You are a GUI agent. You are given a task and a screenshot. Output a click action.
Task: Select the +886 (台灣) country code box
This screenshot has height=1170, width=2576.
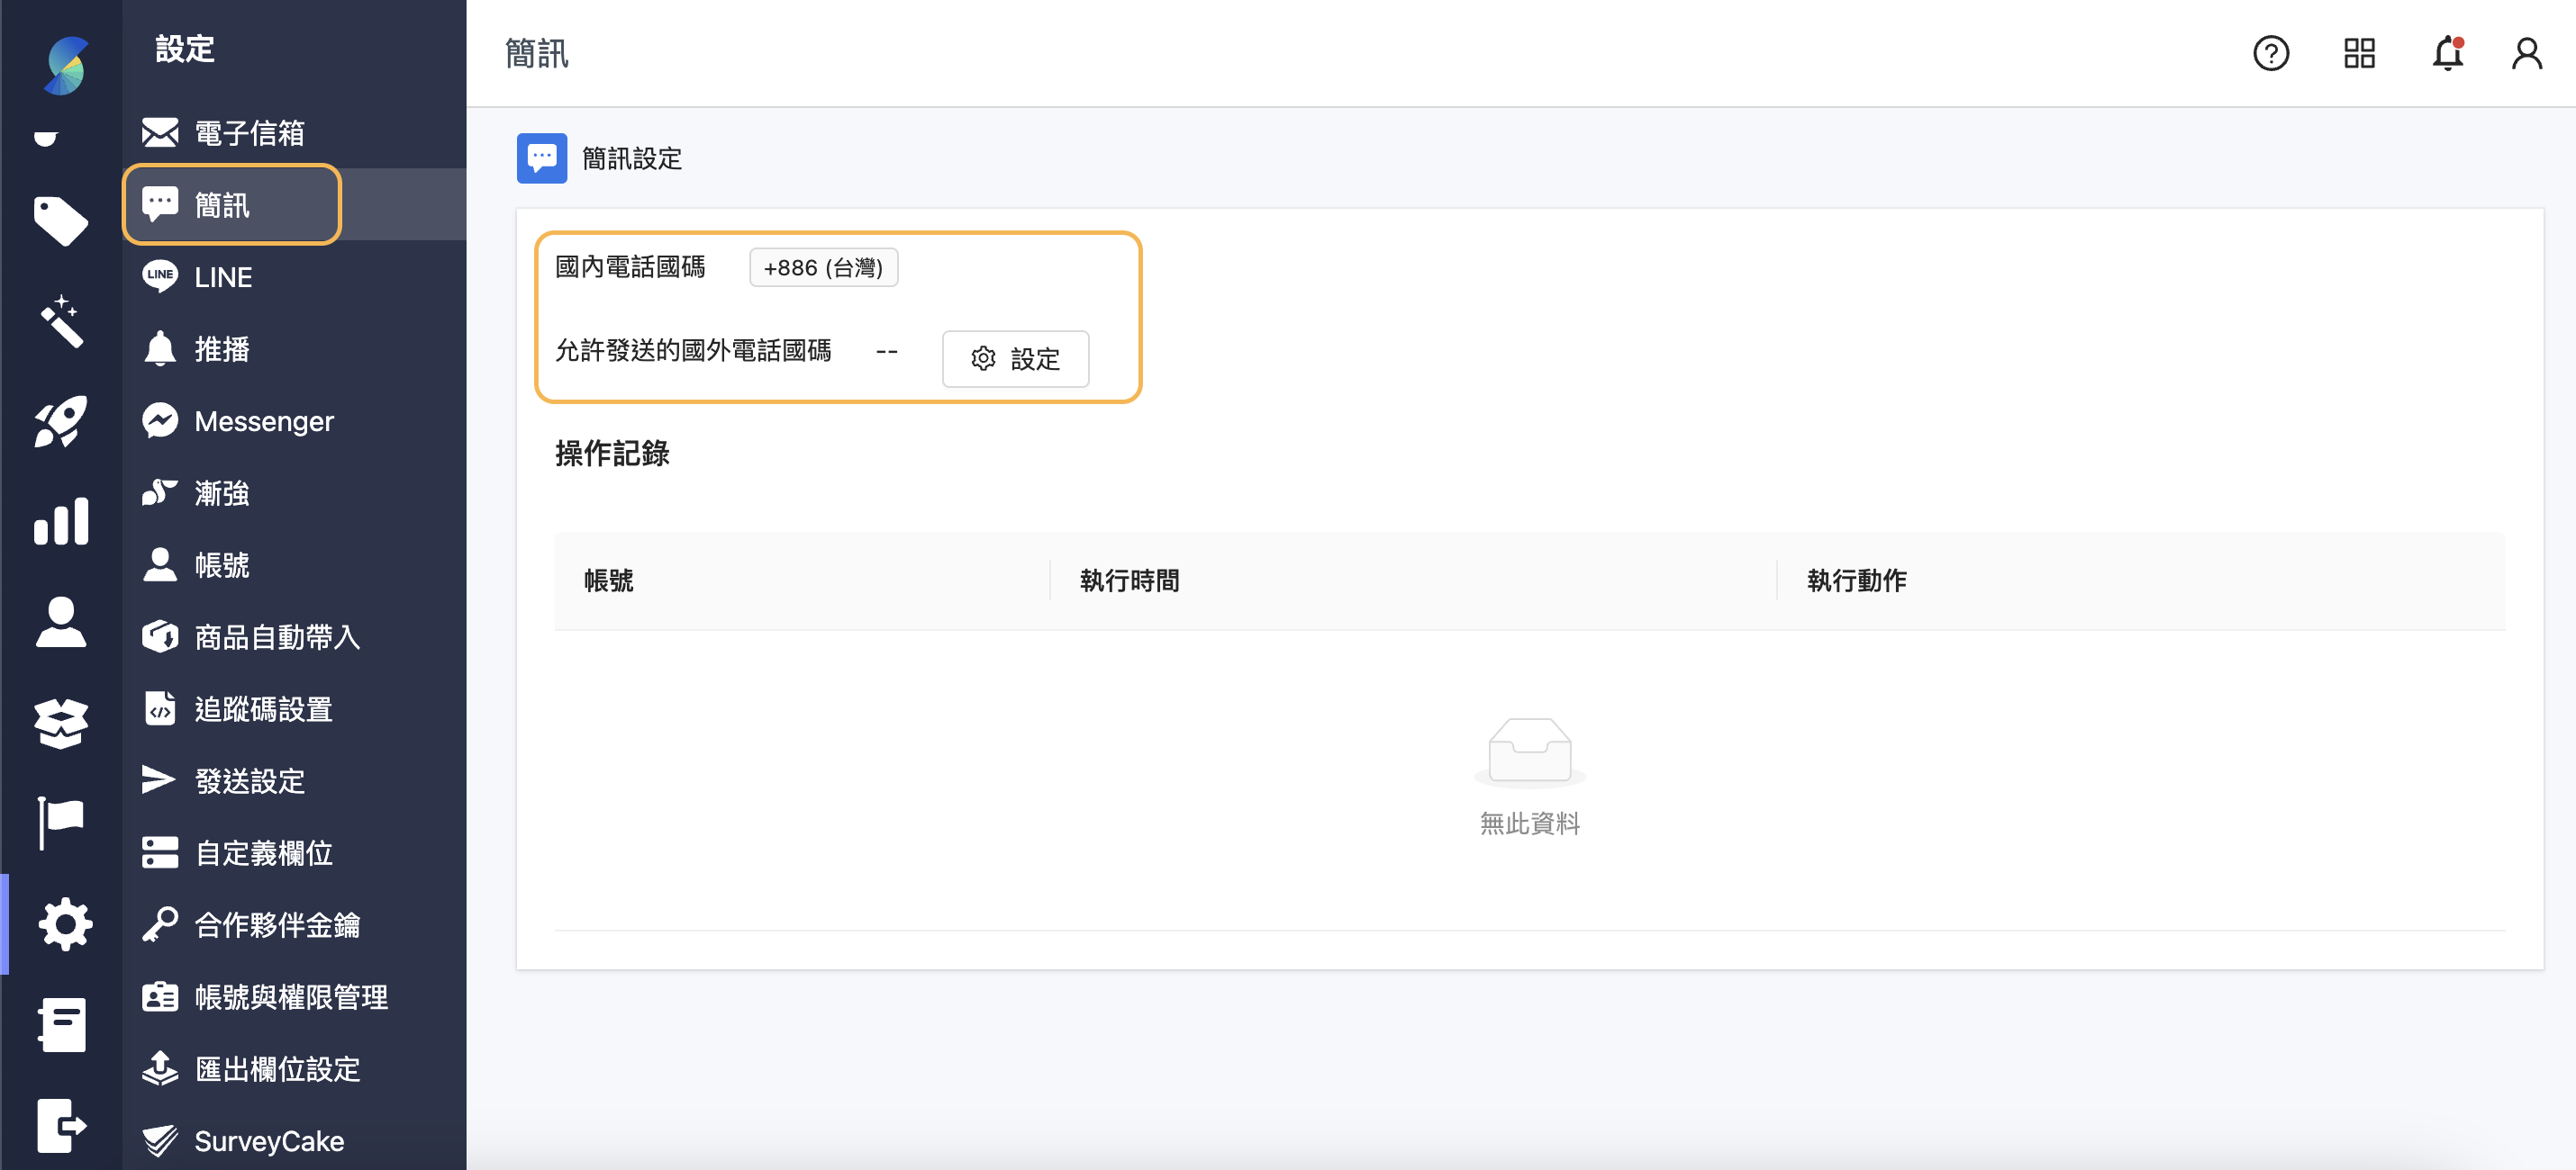coord(823,268)
